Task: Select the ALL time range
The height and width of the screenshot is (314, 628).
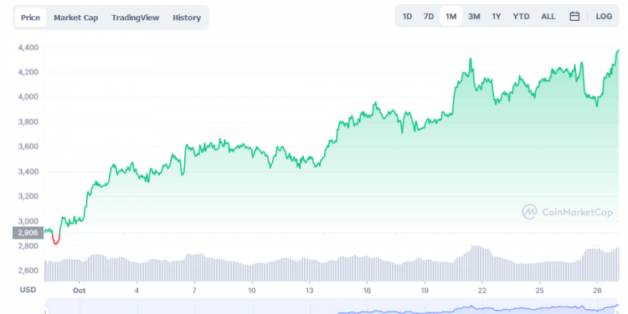Action: (548, 17)
